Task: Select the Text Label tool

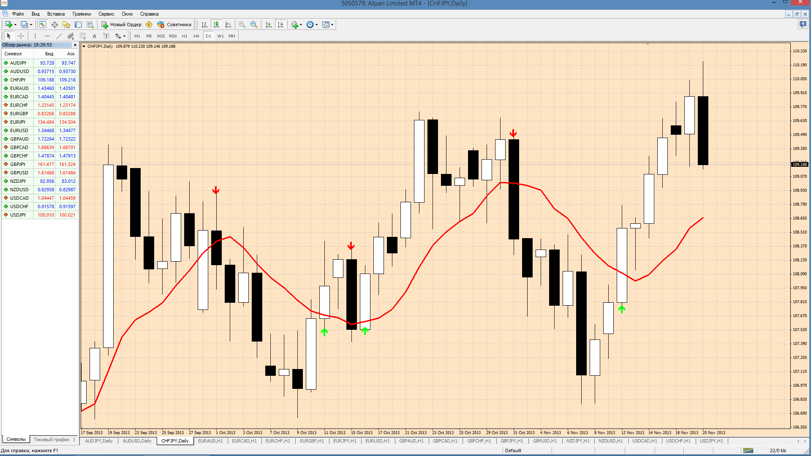Action: tap(106, 36)
